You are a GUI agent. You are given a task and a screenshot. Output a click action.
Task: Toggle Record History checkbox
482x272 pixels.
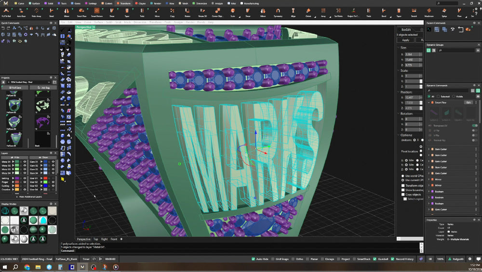click(392, 259)
